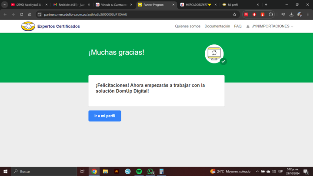
Task: Bookmark this page with the star
Action: (x=235, y=14)
